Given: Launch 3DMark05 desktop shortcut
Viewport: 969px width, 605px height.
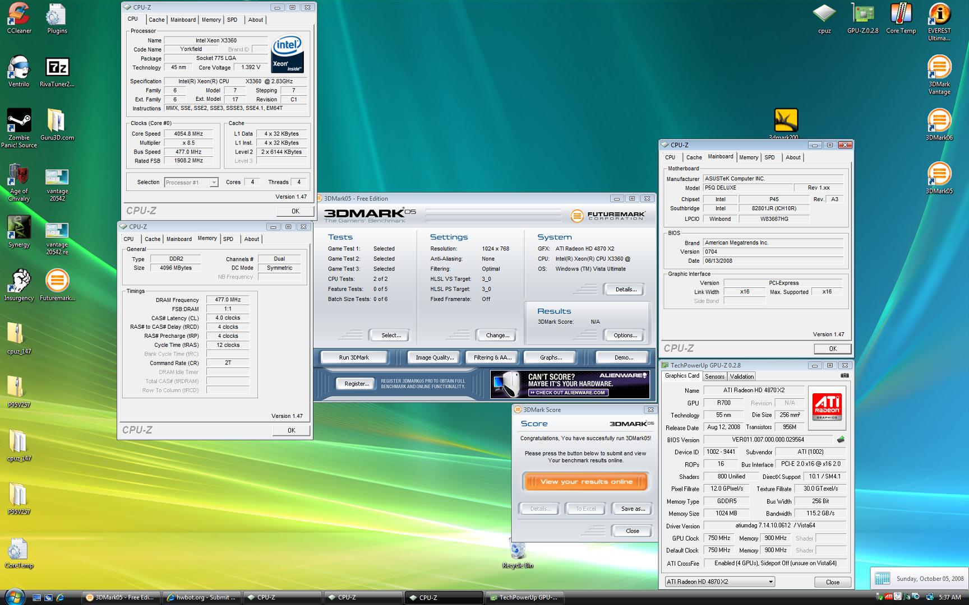Looking at the screenshot, I should coord(939,176).
